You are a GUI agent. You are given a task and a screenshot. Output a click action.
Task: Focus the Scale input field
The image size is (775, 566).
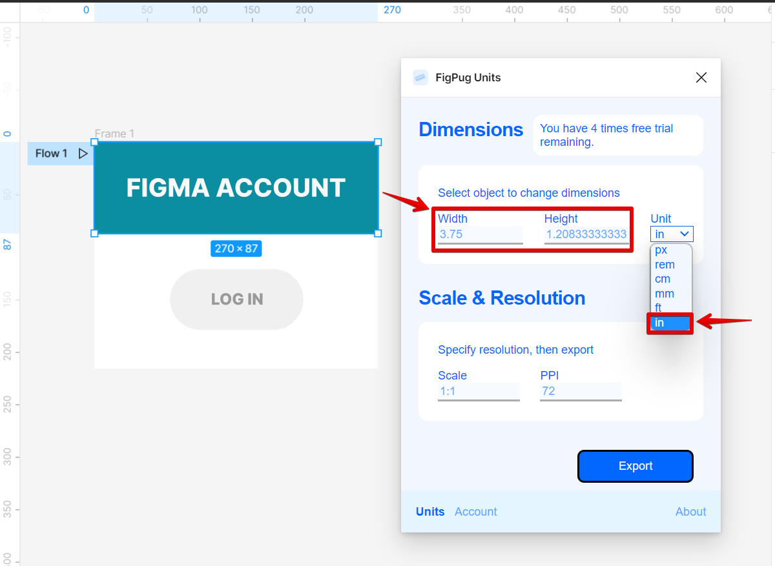click(x=479, y=391)
